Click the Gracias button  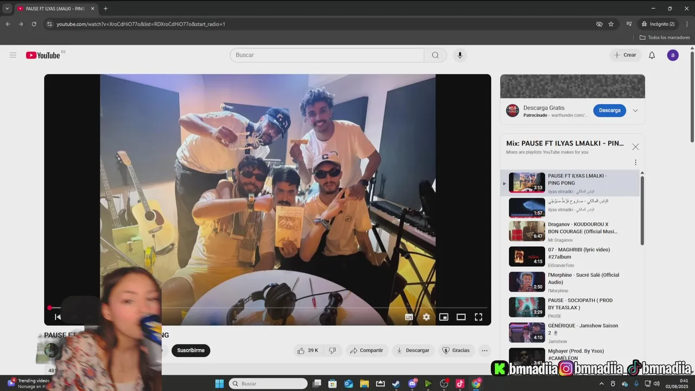pyautogui.click(x=456, y=350)
